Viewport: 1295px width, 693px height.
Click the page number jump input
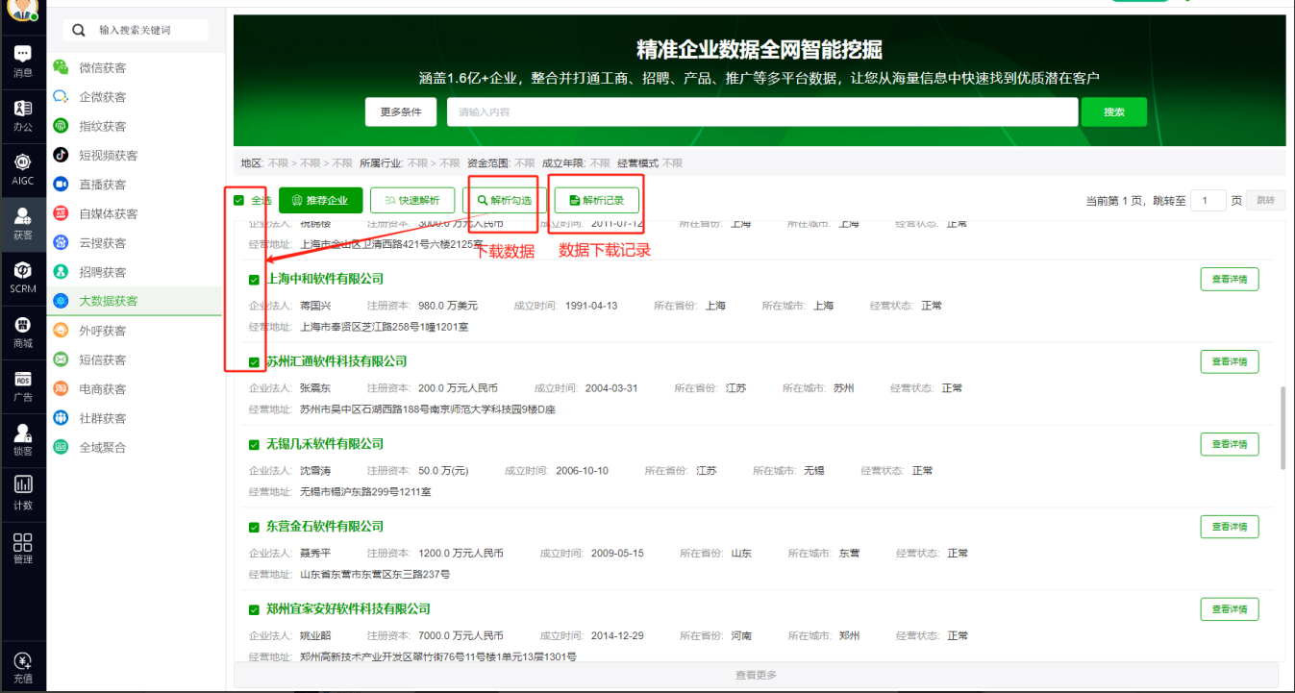tap(1208, 200)
